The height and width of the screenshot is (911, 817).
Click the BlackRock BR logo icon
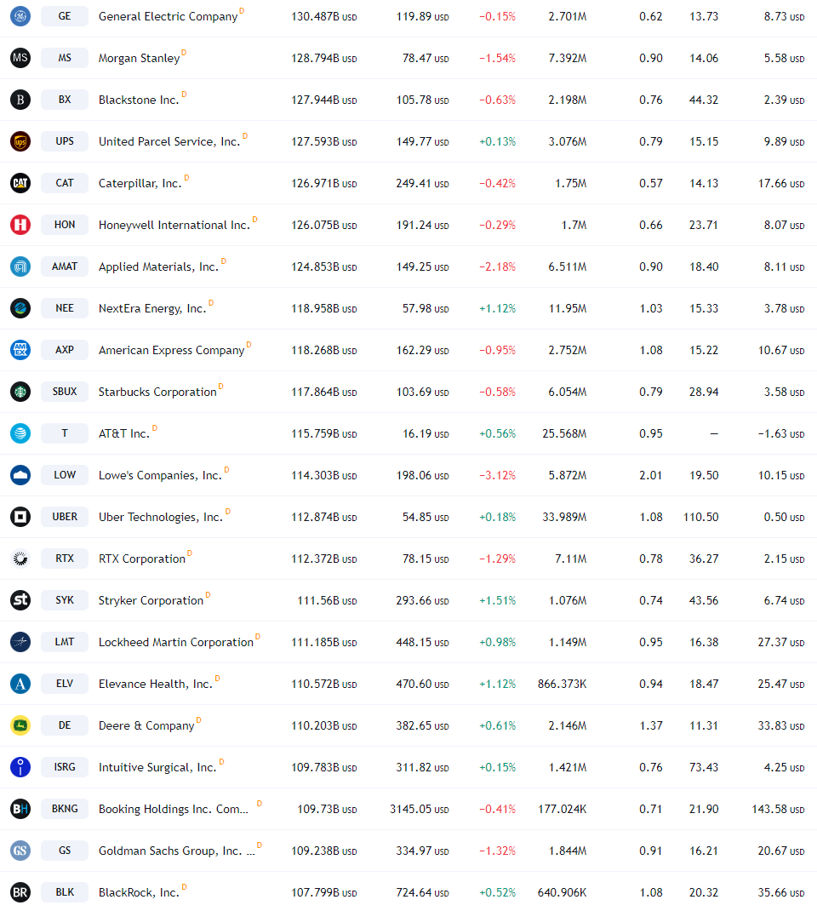(x=20, y=892)
